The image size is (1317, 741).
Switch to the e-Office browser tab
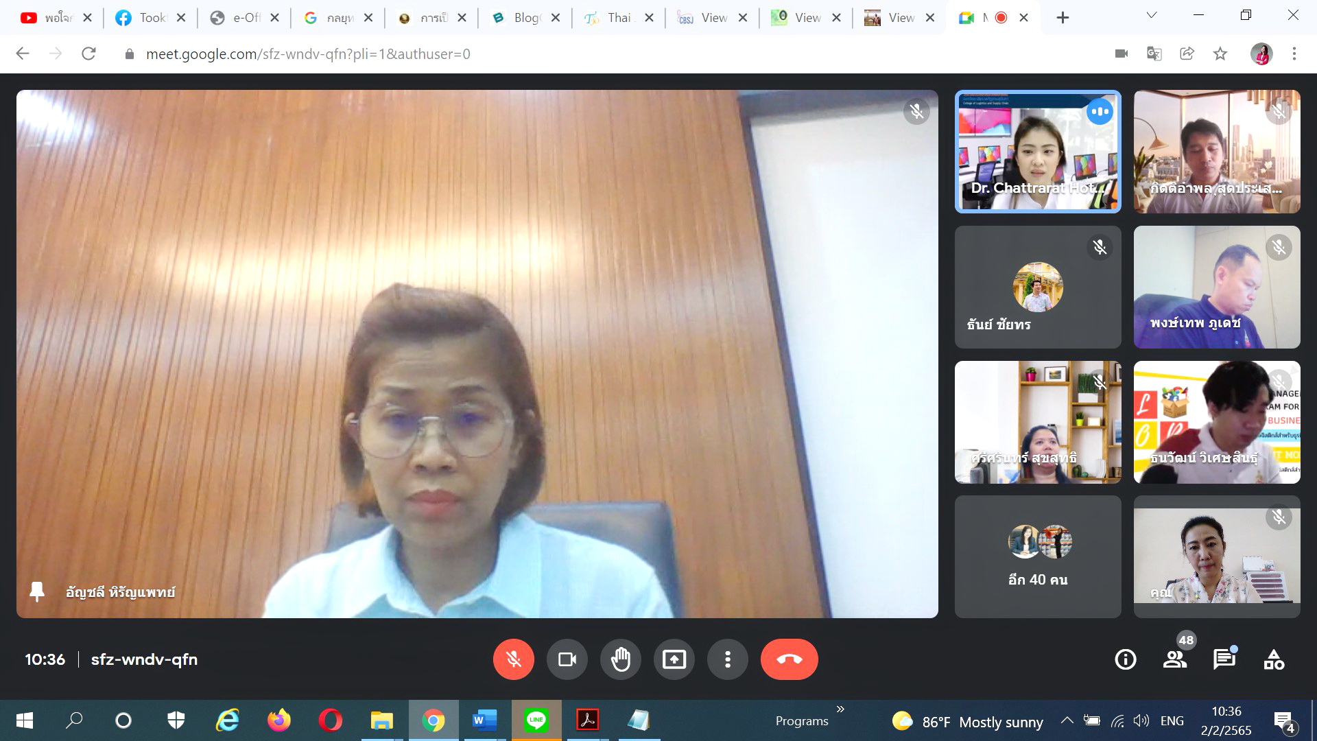pyautogui.click(x=237, y=18)
